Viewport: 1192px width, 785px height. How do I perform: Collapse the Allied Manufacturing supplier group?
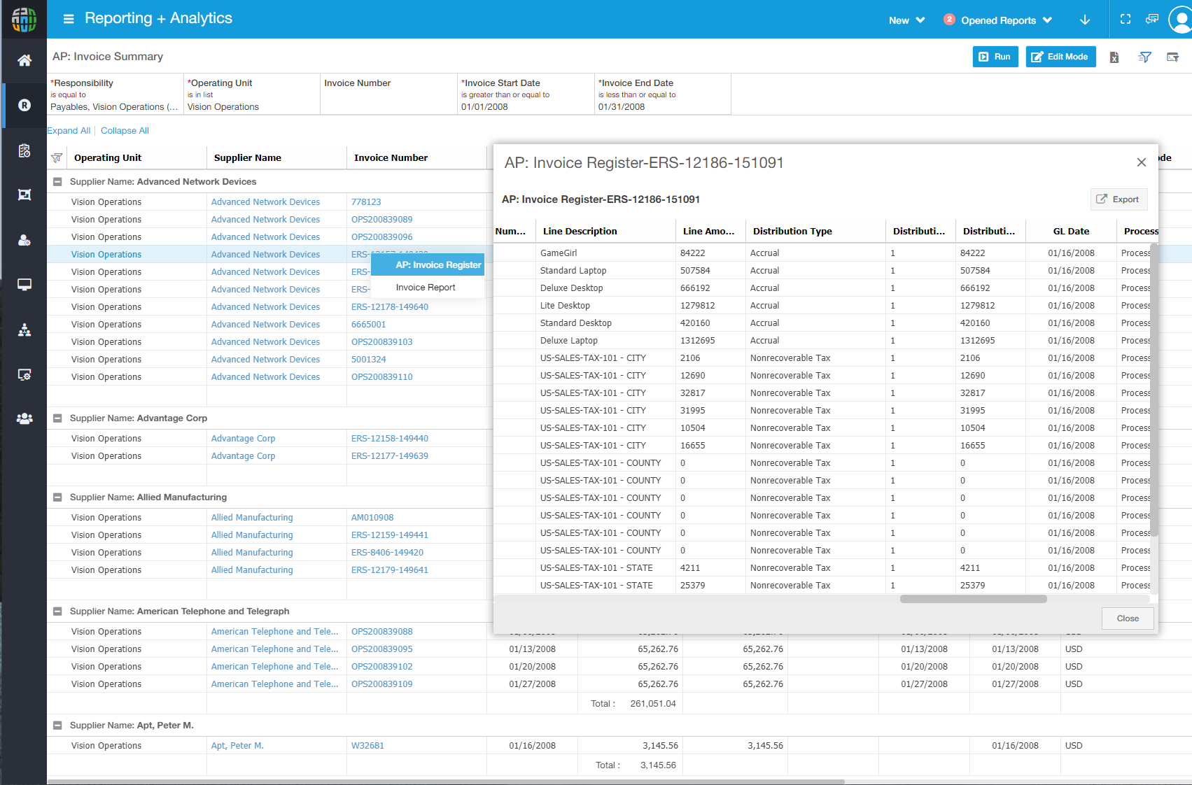58,497
